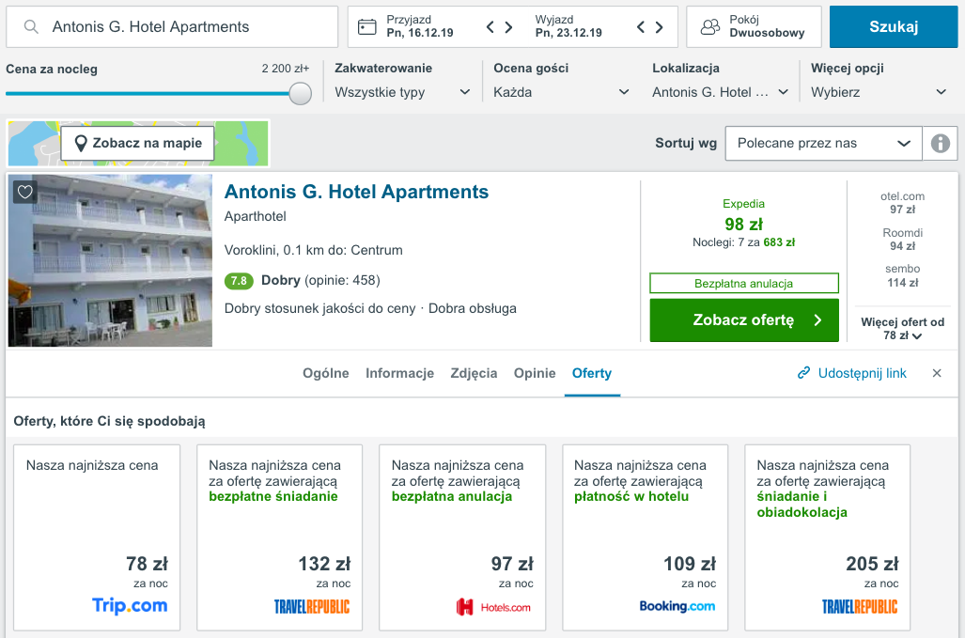Screen dimensions: 965x638
Task: Click the price per night slider handle
Action: 301,94
